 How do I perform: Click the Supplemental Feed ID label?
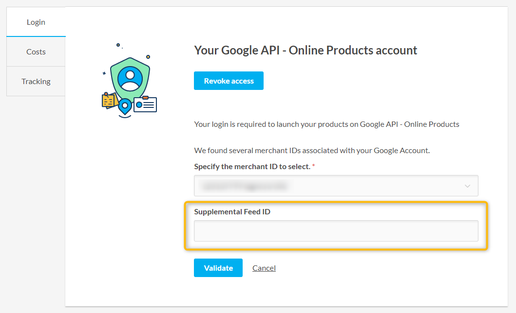coord(232,211)
